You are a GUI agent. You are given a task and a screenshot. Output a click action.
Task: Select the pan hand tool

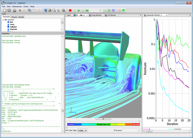pyautogui.click(x=50, y=11)
